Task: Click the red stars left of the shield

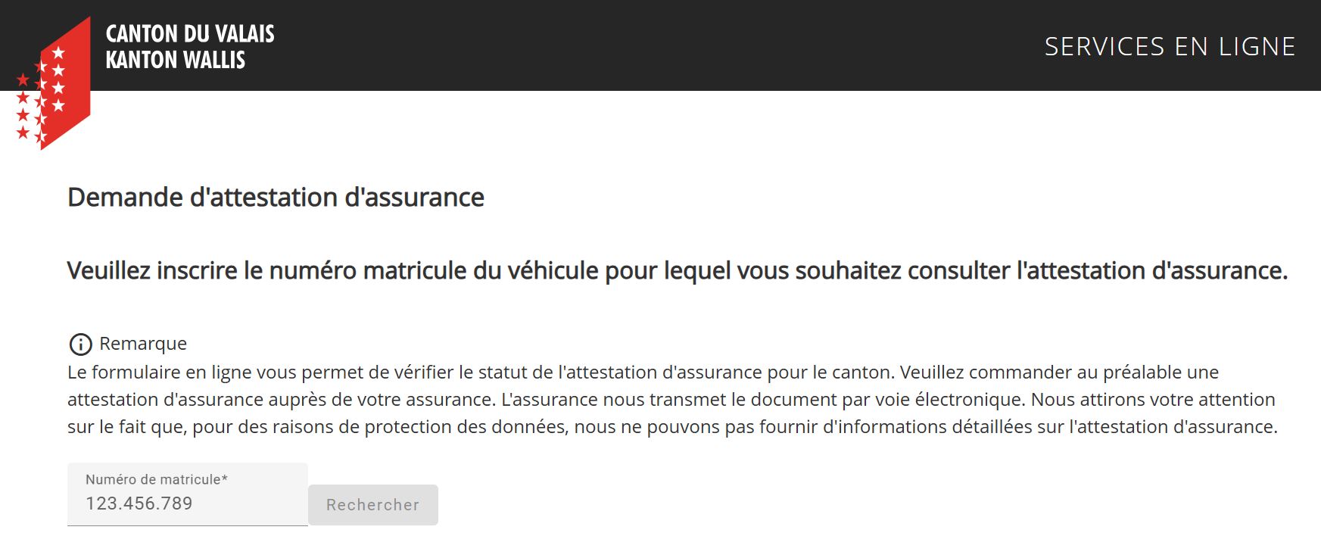Action: click(x=24, y=107)
